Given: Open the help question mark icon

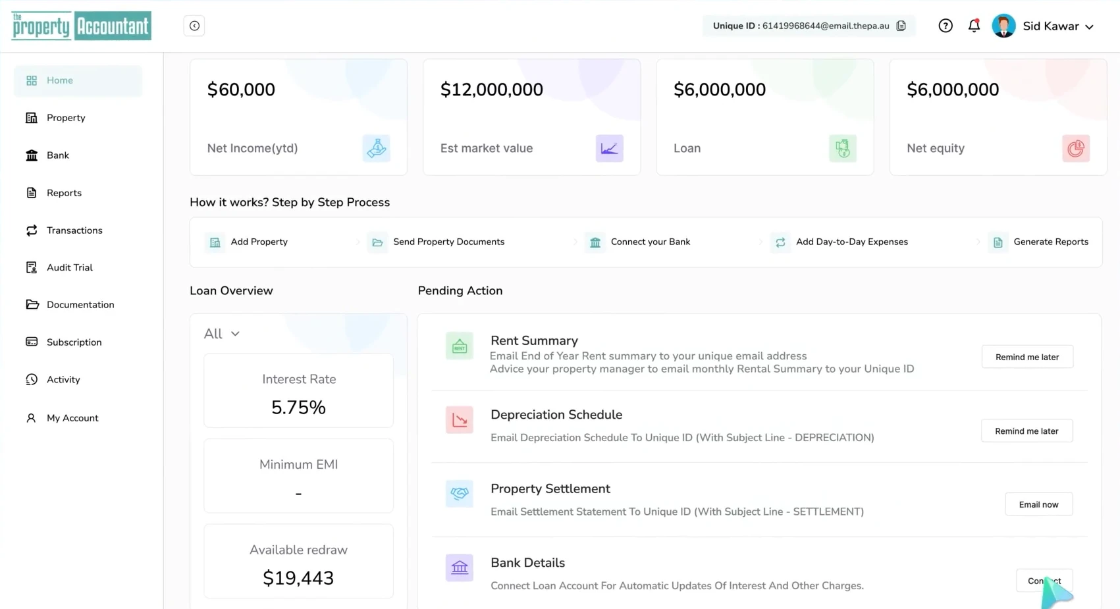Looking at the screenshot, I should 946,26.
